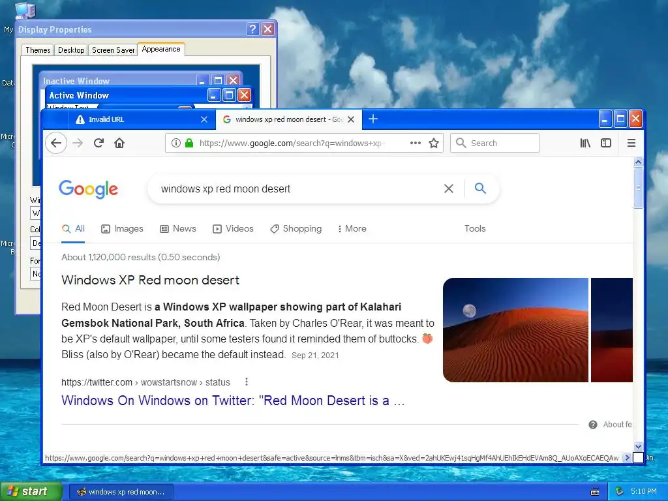The image size is (668, 501).
Task: Open result options three-dot menu near twitter.com
Action: coord(246,382)
